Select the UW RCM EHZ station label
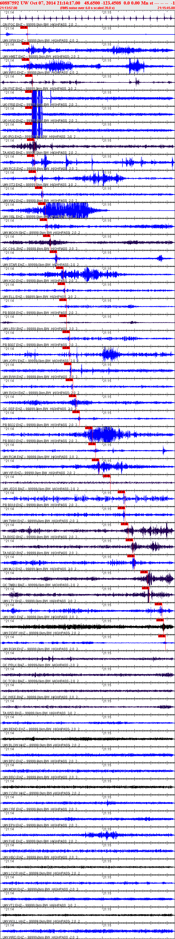 point(40,457)
